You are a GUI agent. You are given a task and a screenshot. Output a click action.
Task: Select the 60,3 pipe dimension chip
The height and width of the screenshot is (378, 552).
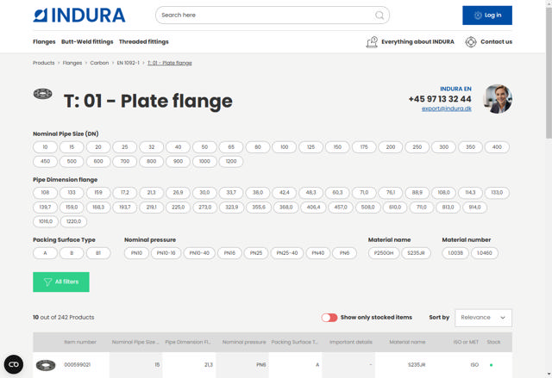337,193
